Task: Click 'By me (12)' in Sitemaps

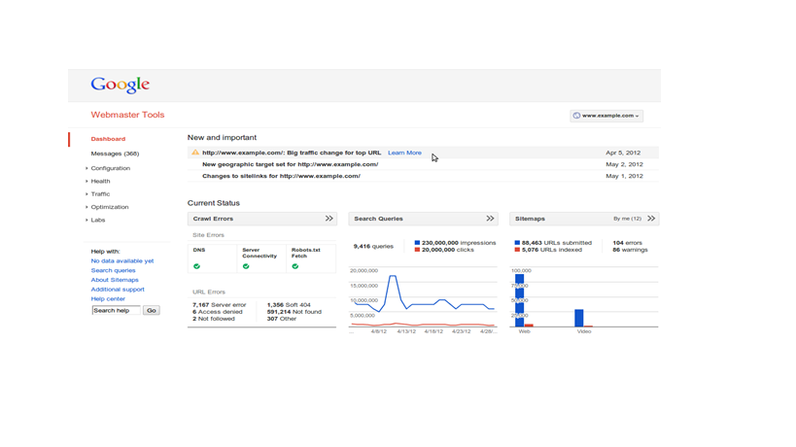Action: click(x=627, y=219)
